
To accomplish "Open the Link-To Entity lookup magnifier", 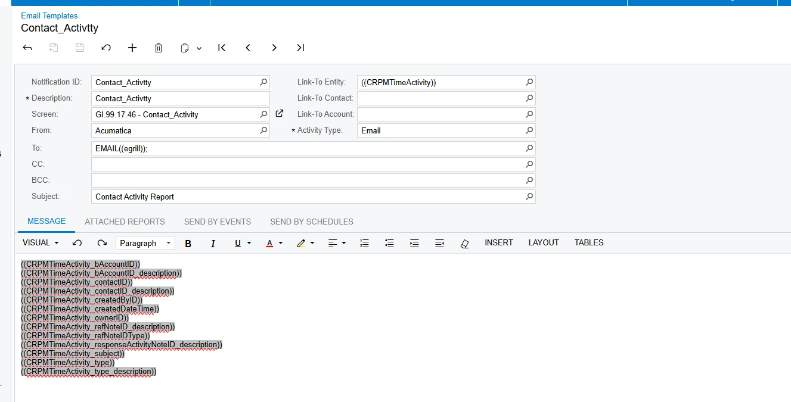I will coord(529,82).
